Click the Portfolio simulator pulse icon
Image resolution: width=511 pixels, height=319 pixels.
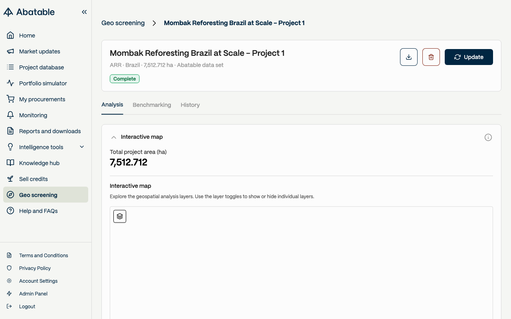click(x=10, y=83)
